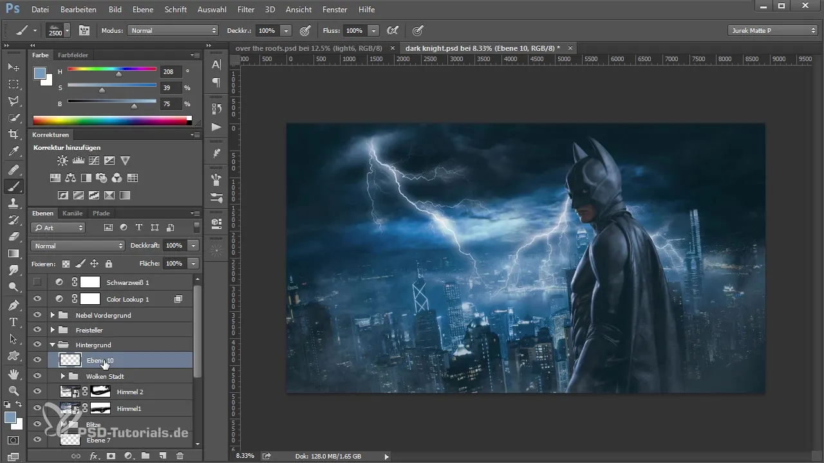824x463 pixels.
Task: Open the Datei menu
Action: [40, 10]
